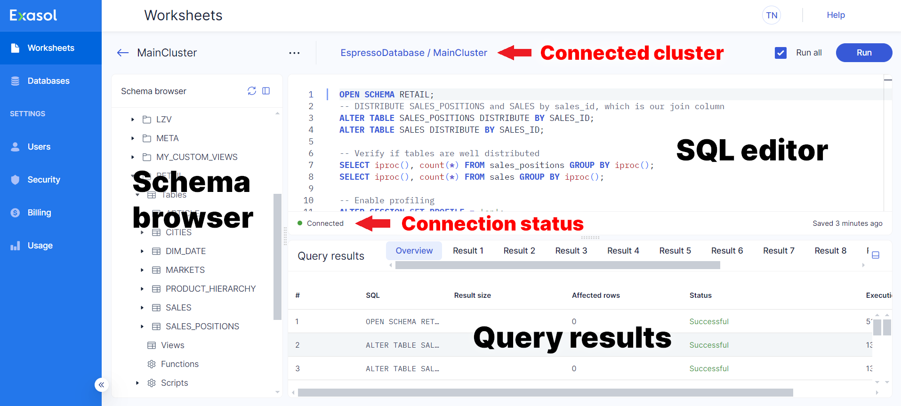The height and width of the screenshot is (406, 901).
Task: Toggle the schema browser panel layout icon
Action: click(x=266, y=91)
